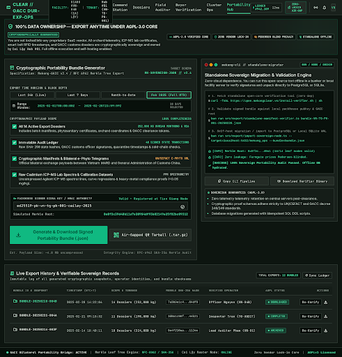This screenshot has width=342, height=357.
Task: Click the AGPLv3 Licensed text in status bar
Action: (x=321, y=352)
